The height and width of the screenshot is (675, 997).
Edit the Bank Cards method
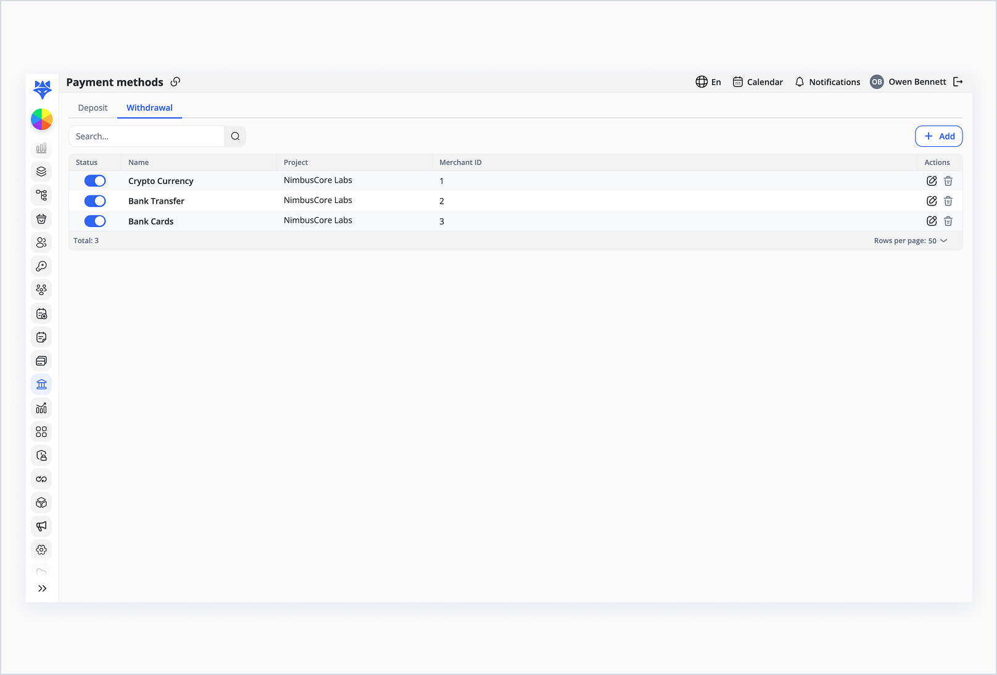coord(932,221)
